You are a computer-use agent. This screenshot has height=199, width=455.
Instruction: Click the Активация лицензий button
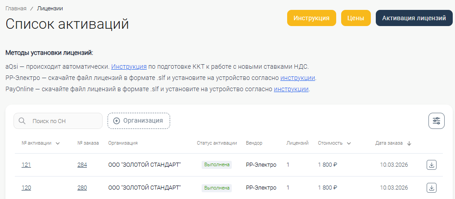click(414, 18)
